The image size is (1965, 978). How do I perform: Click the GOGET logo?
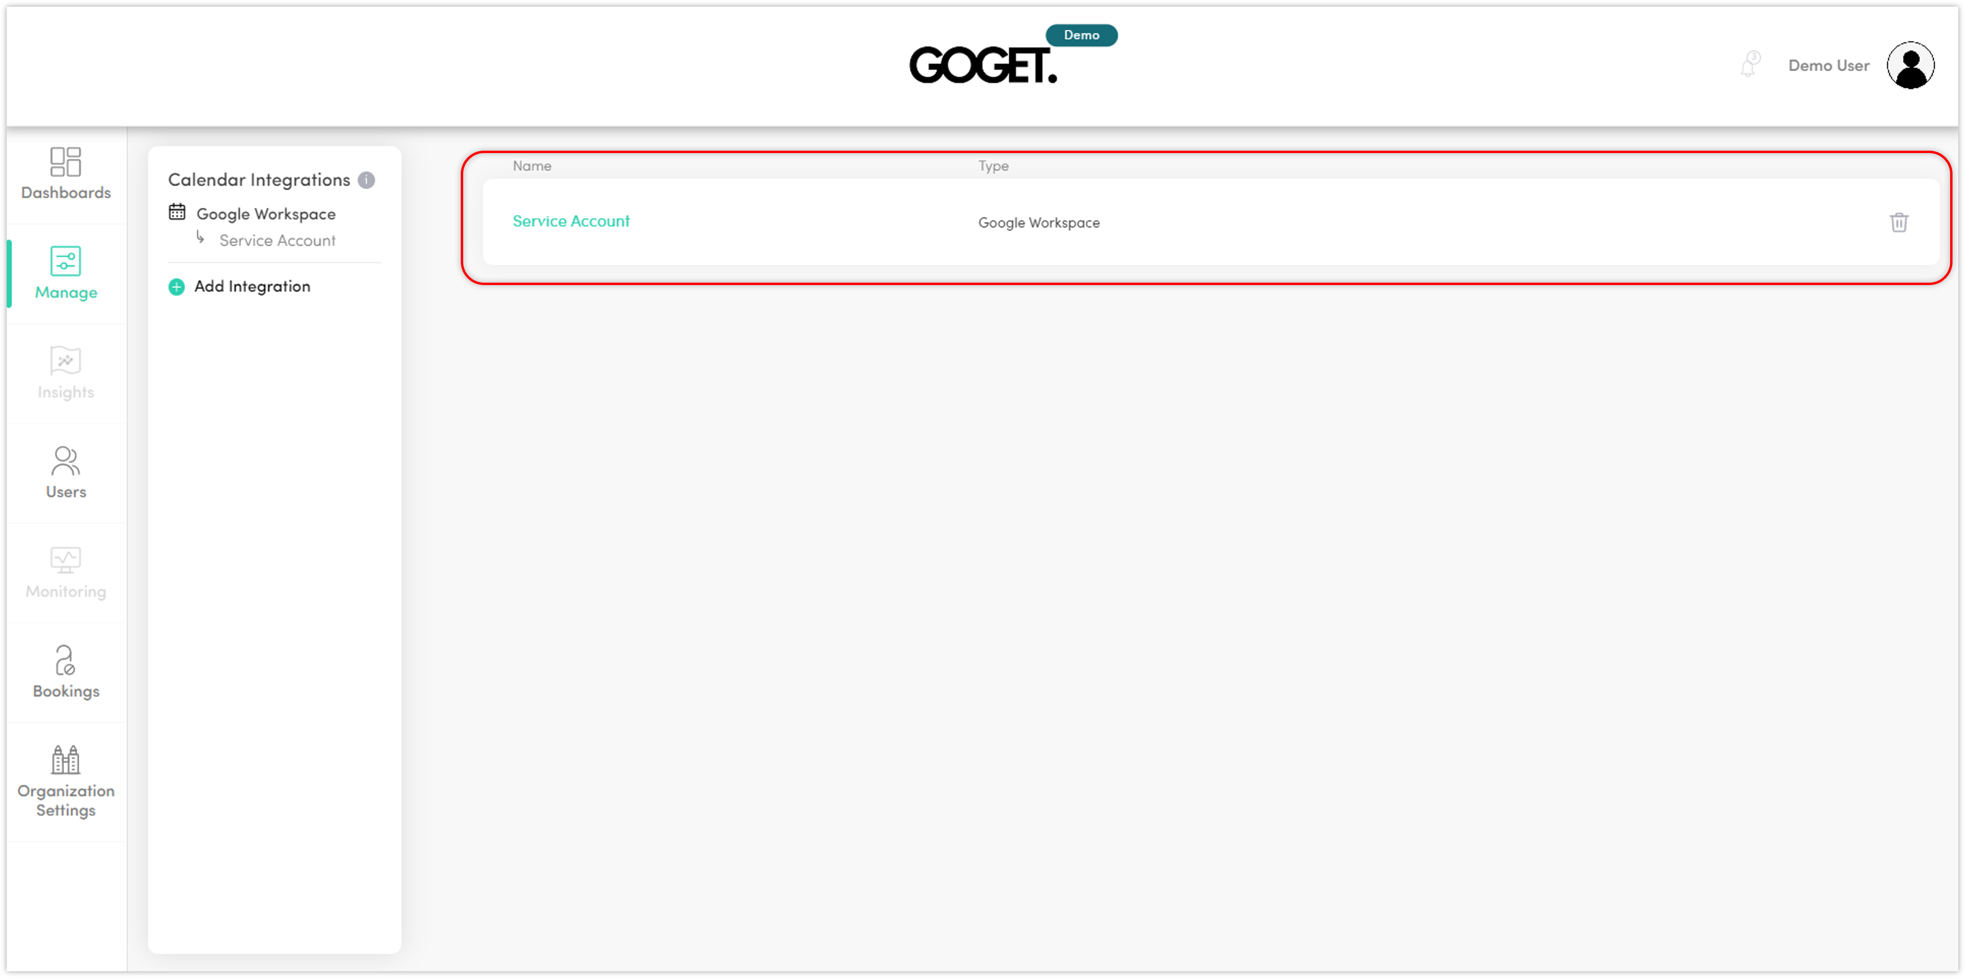coord(983,66)
